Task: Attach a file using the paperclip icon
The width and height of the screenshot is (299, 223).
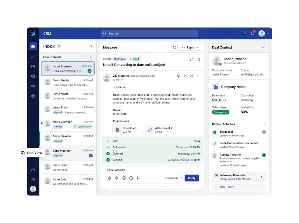Action: 117,178
